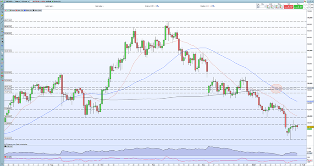Open the 1 day timeframe dropdown
Viewport: 314px width, 166px height.
click(18, 1)
